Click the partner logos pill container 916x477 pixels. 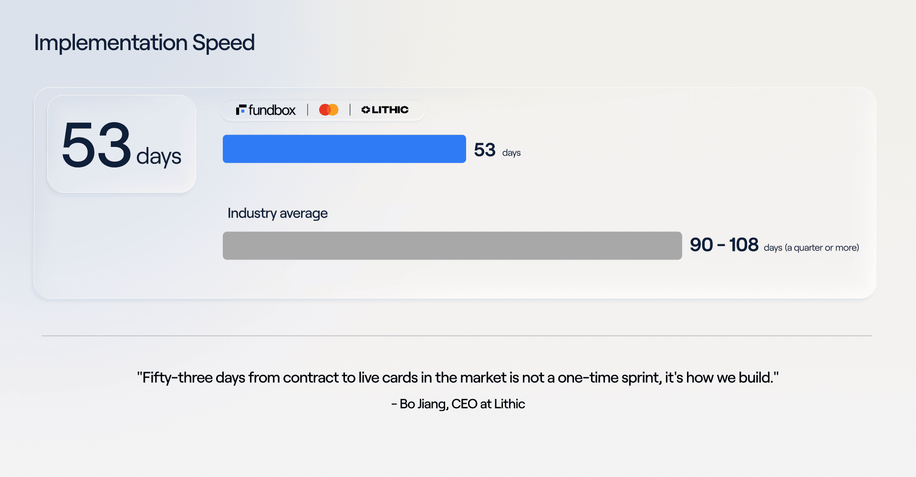(323, 110)
